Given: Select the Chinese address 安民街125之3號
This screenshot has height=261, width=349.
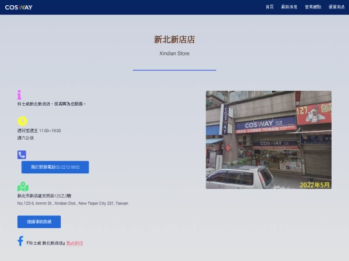Looking at the screenshot, I should [x=45, y=196].
